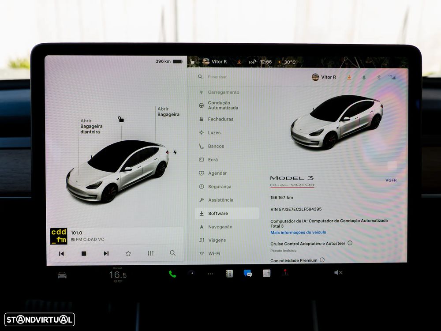
Task: Tap info icon beside Conectividade Premium
Action: click(322, 260)
